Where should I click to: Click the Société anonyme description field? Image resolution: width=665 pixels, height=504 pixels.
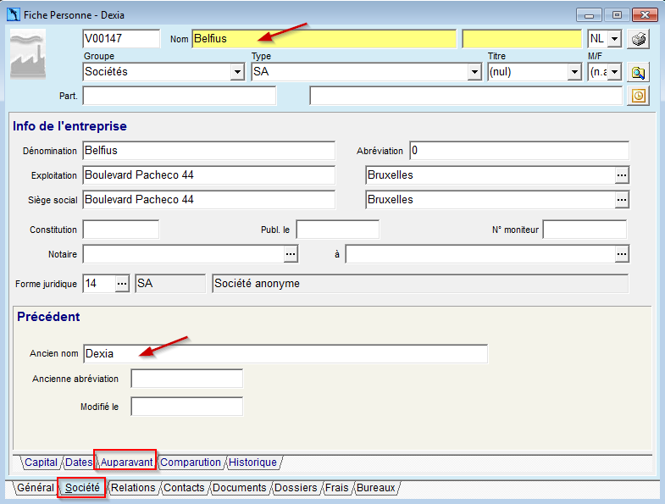pyautogui.click(x=420, y=284)
